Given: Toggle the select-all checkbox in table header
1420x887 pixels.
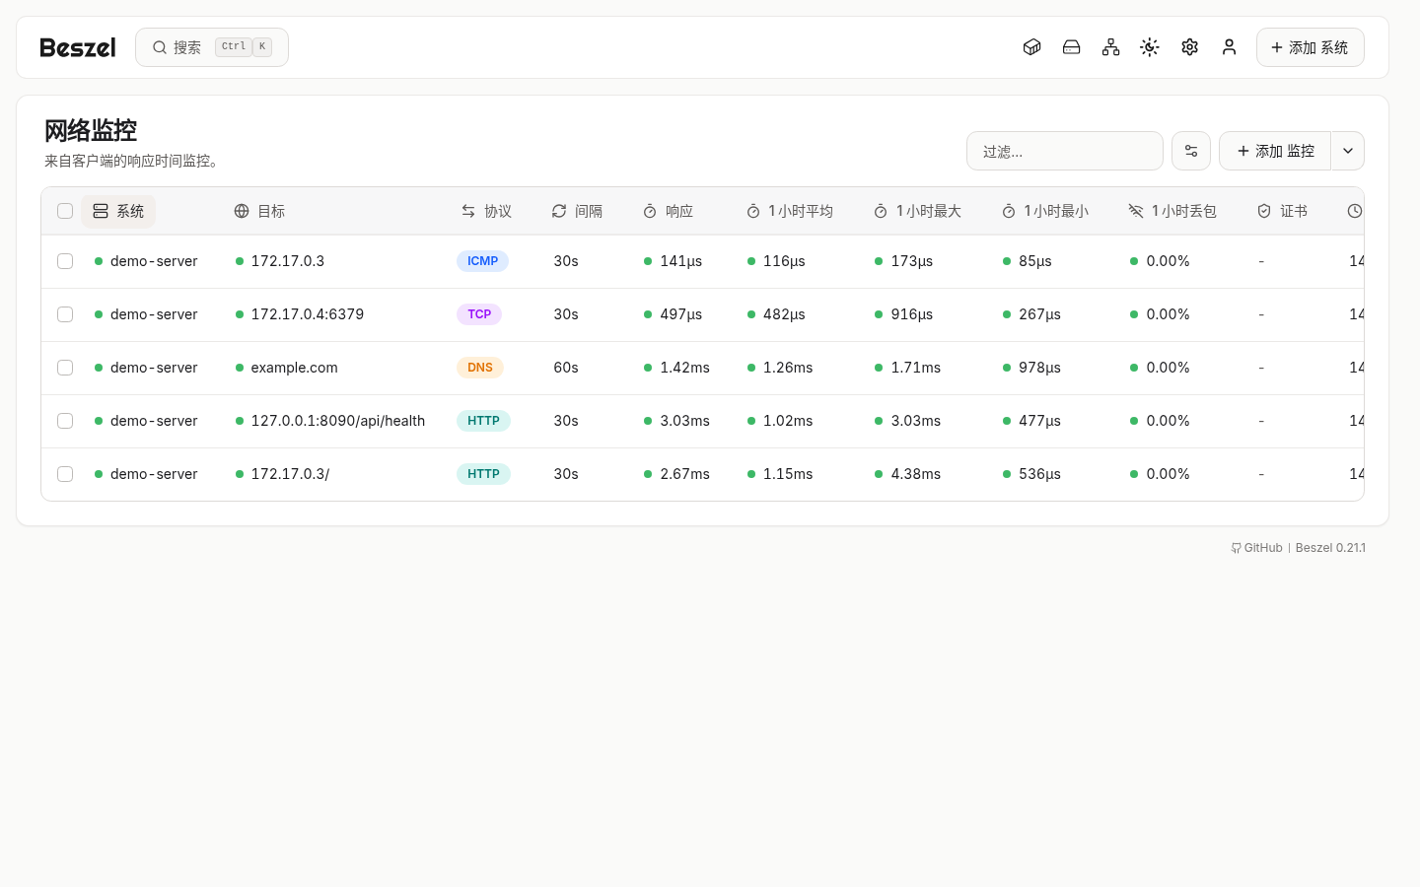Looking at the screenshot, I should pyautogui.click(x=65, y=211).
